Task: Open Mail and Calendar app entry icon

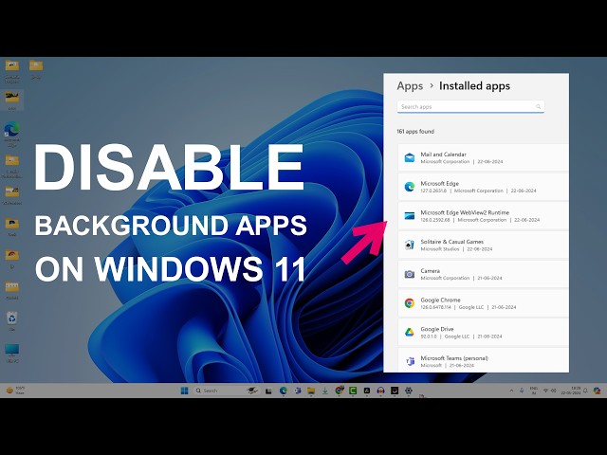Action: (x=409, y=157)
